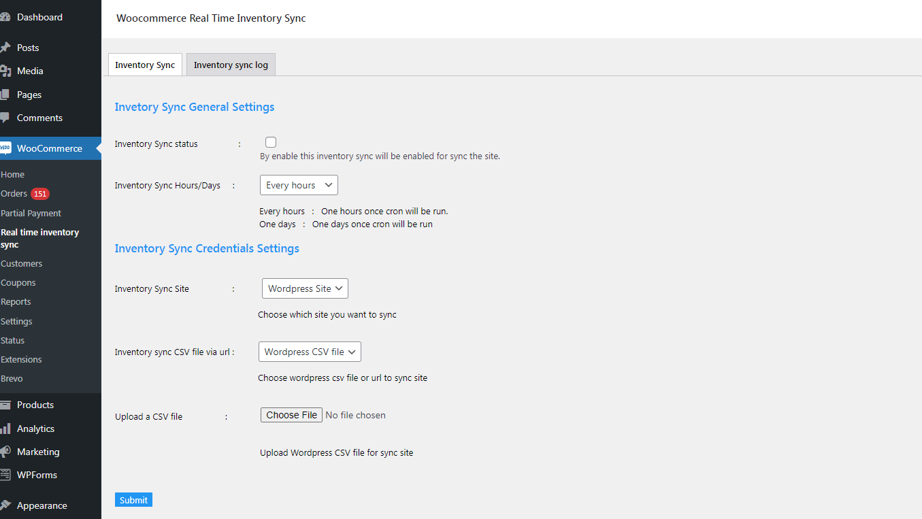Click the Pages icon in sidebar
922x519 pixels.
click(x=5, y=95)
